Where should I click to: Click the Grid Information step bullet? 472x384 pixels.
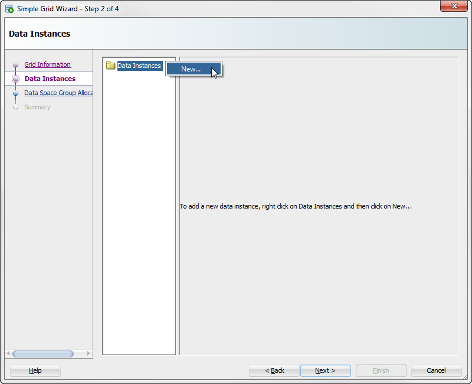[x=16, y=65]
